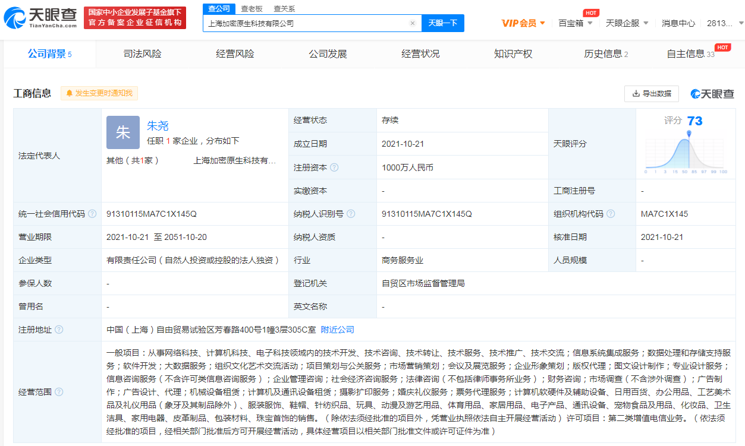Click help icon next to 纳税人识别号

351,214
